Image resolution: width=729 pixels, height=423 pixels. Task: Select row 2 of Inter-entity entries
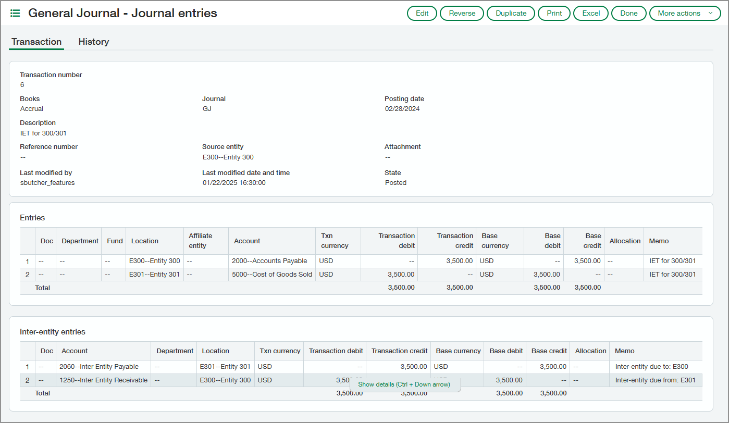[x=27, y=380]
